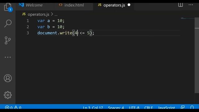Screen dimensions: 199x112
Task: Open the Manage gear settings
Action: tap(8, 95)
